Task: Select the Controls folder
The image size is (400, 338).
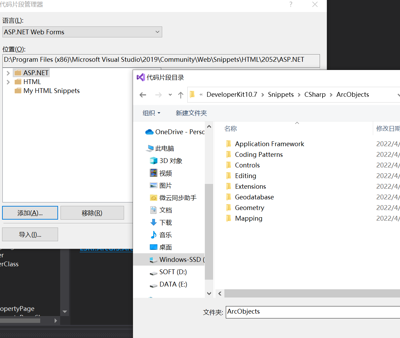Action: (243, 165)
